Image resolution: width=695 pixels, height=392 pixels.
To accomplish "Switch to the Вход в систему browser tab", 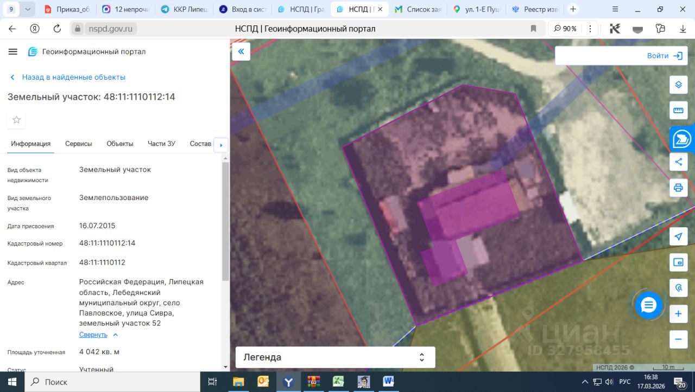I will pos(242,9).
